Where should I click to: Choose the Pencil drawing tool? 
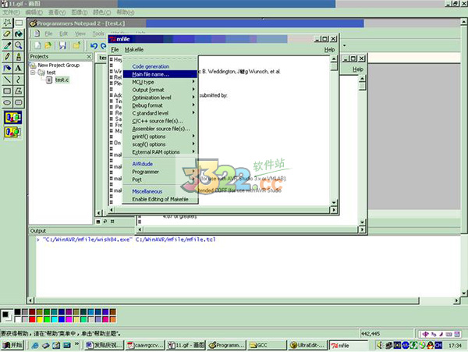pos(7,57)
